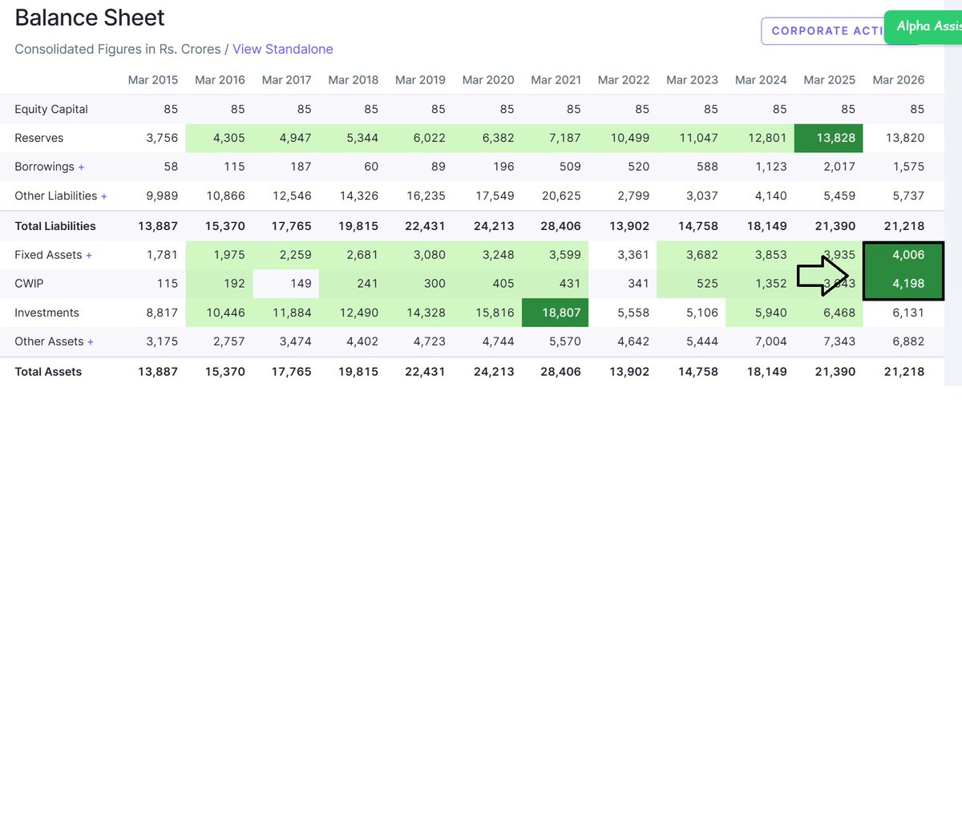Select the Mar 2023 column header
The height and width of the screenshot is (820, 962).
coord(692,80)
